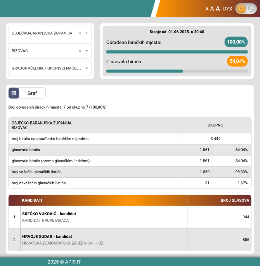Switch to the Graf view

click(32, 93)
